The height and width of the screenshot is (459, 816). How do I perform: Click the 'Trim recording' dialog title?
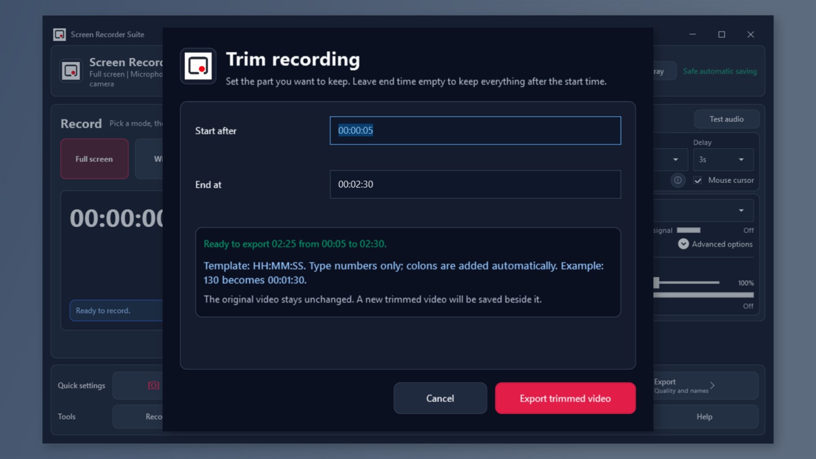tap(293, 59)
